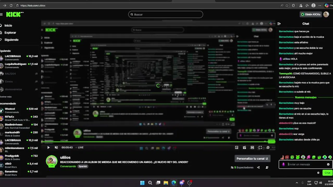Screen dimensions: 333x187
Task: Open Windows taskbar search
Action: (150, 183)
